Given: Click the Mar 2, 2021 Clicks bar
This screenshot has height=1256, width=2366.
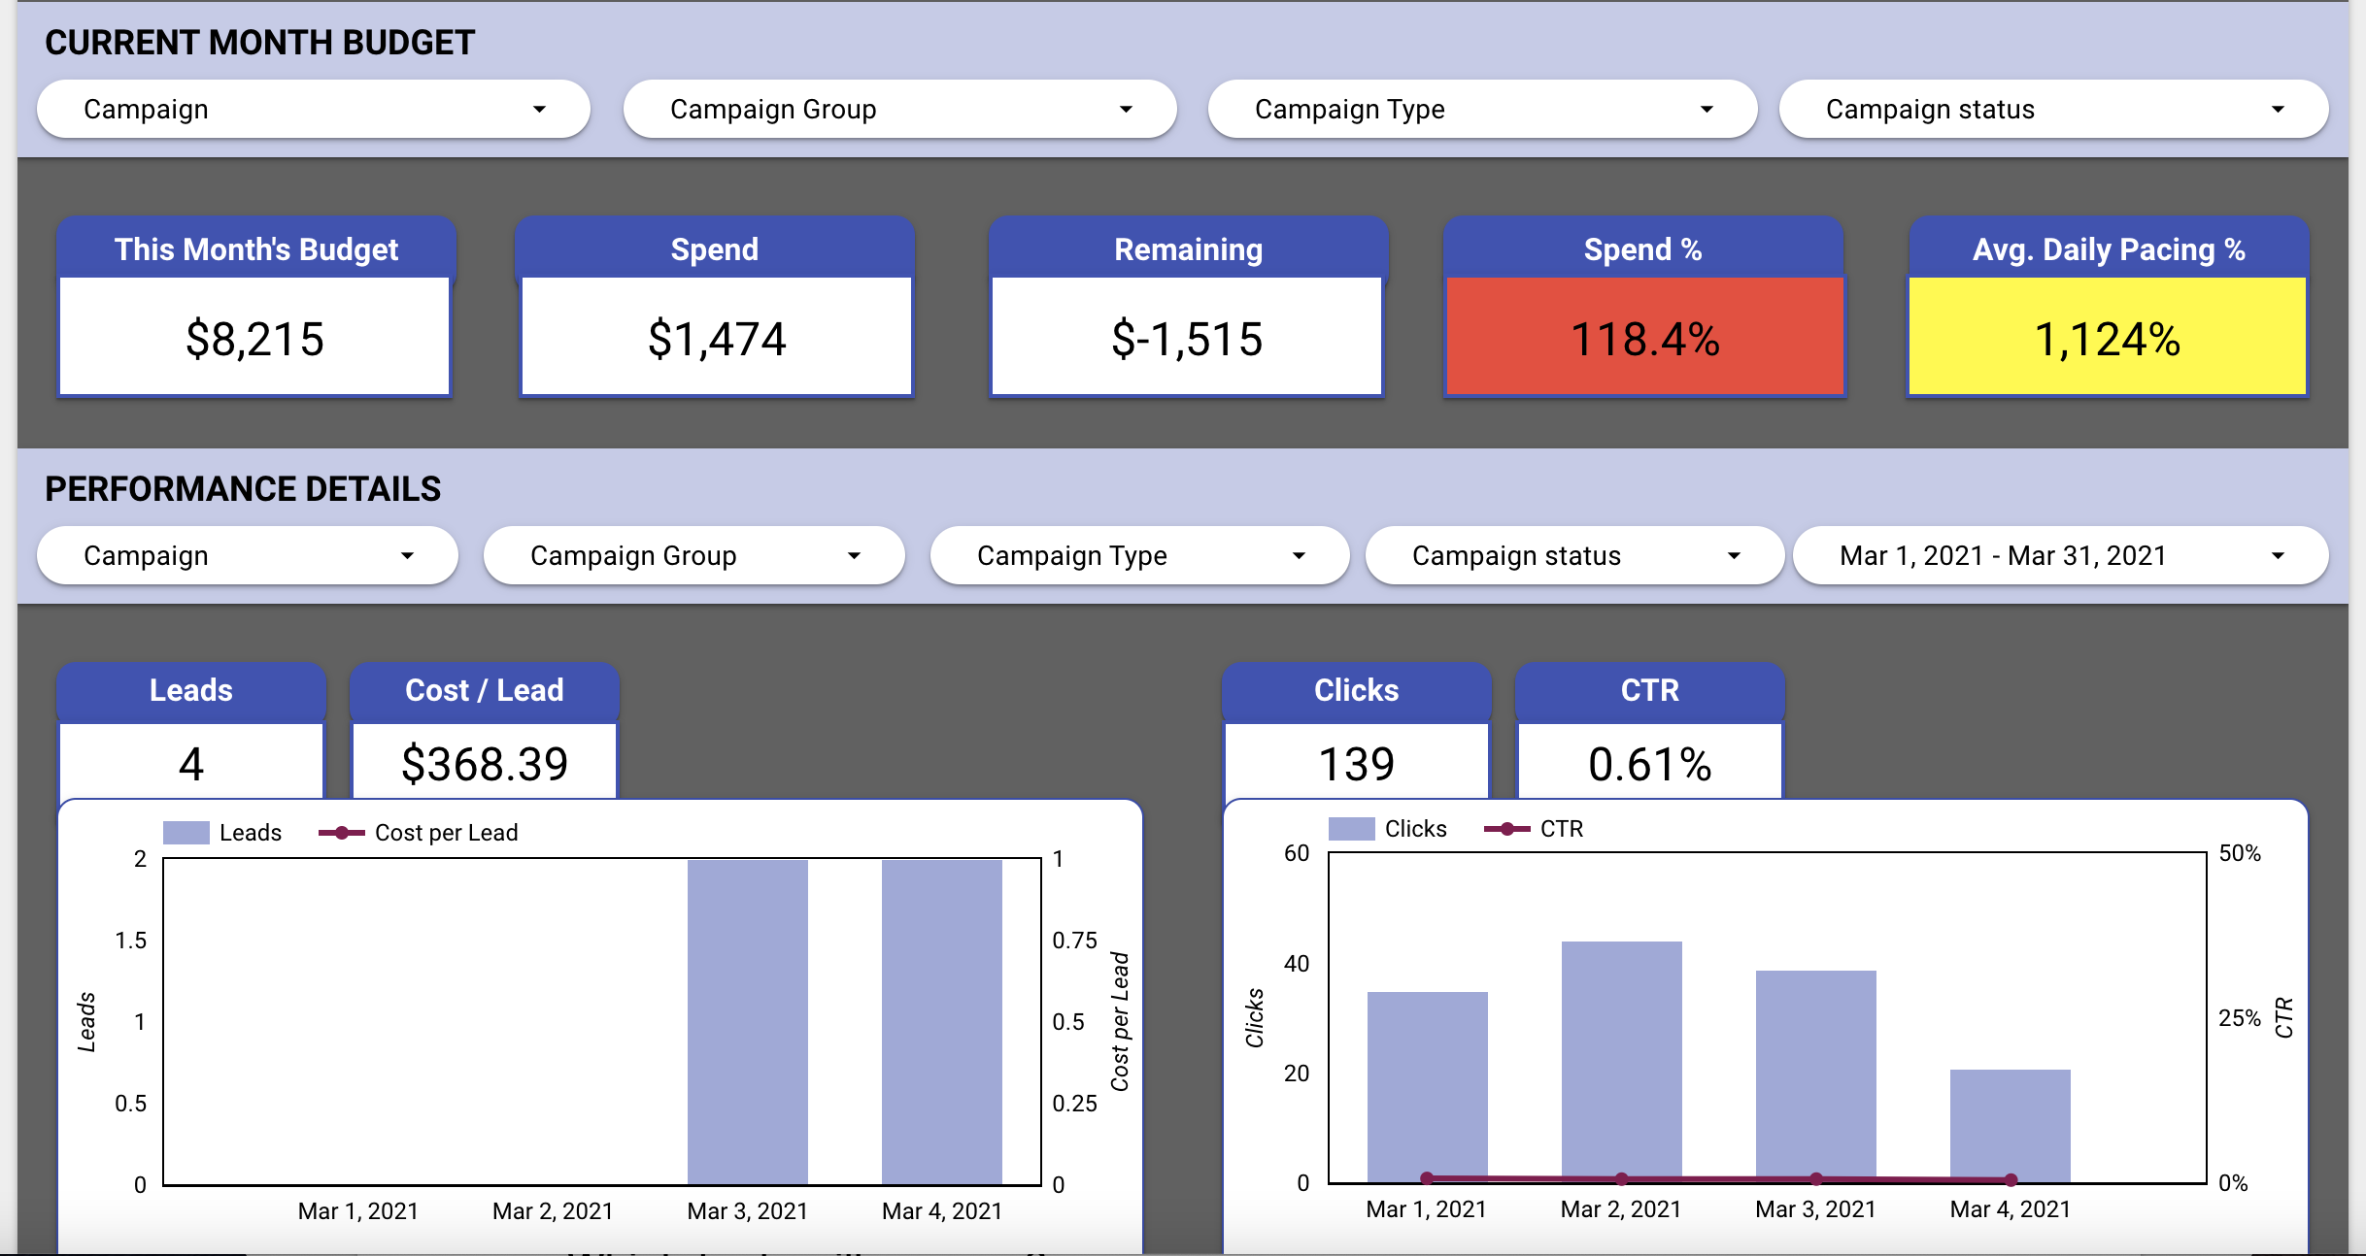Looking at the screenshot, I should tap(1621, 1058).
